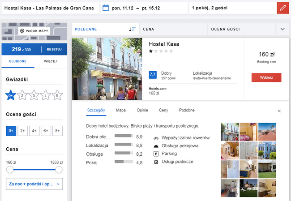Switch to the Mapa tab
This screenshot has height=201, width=291.
pos(121,110)
